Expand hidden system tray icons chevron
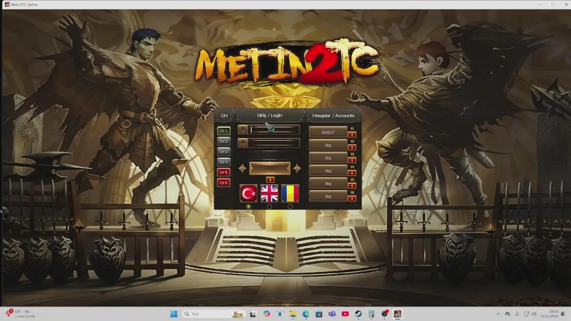This screenshot has width=571, height=321. click(x=498, y=314)
